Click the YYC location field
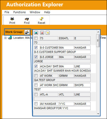Viewport: 107px width, 119px height. (66, 104)
